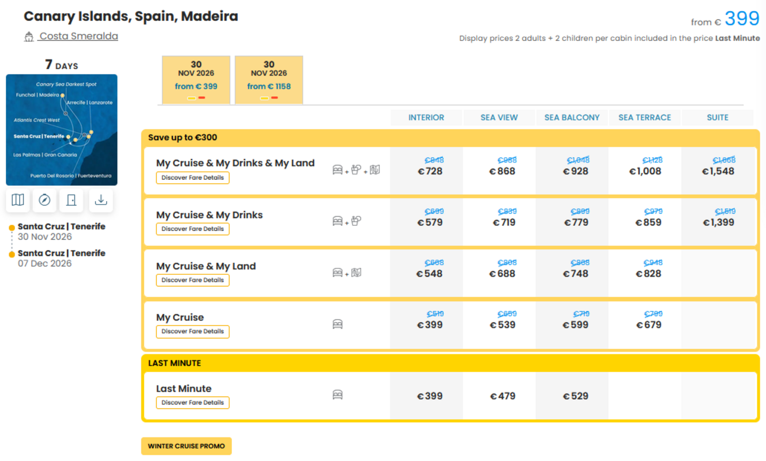Click the drinks icon in My Cruise & My Drinks row
The width and height of the screenshot is (766, 461).
(356, 221)
